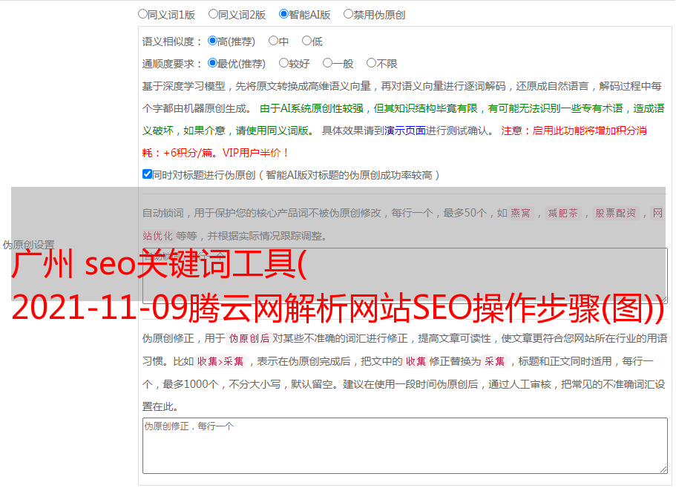
Task: Set 语义相似度 to 低
Action: 306,41
